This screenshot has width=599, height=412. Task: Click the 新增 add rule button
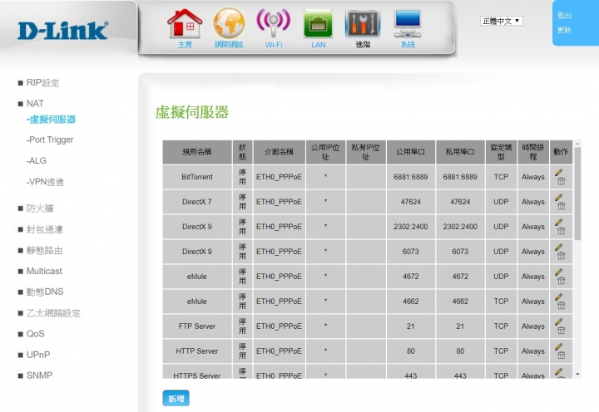(x=176, y=399)
